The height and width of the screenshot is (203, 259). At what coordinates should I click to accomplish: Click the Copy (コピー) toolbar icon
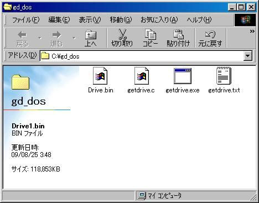tap(151, 34)
